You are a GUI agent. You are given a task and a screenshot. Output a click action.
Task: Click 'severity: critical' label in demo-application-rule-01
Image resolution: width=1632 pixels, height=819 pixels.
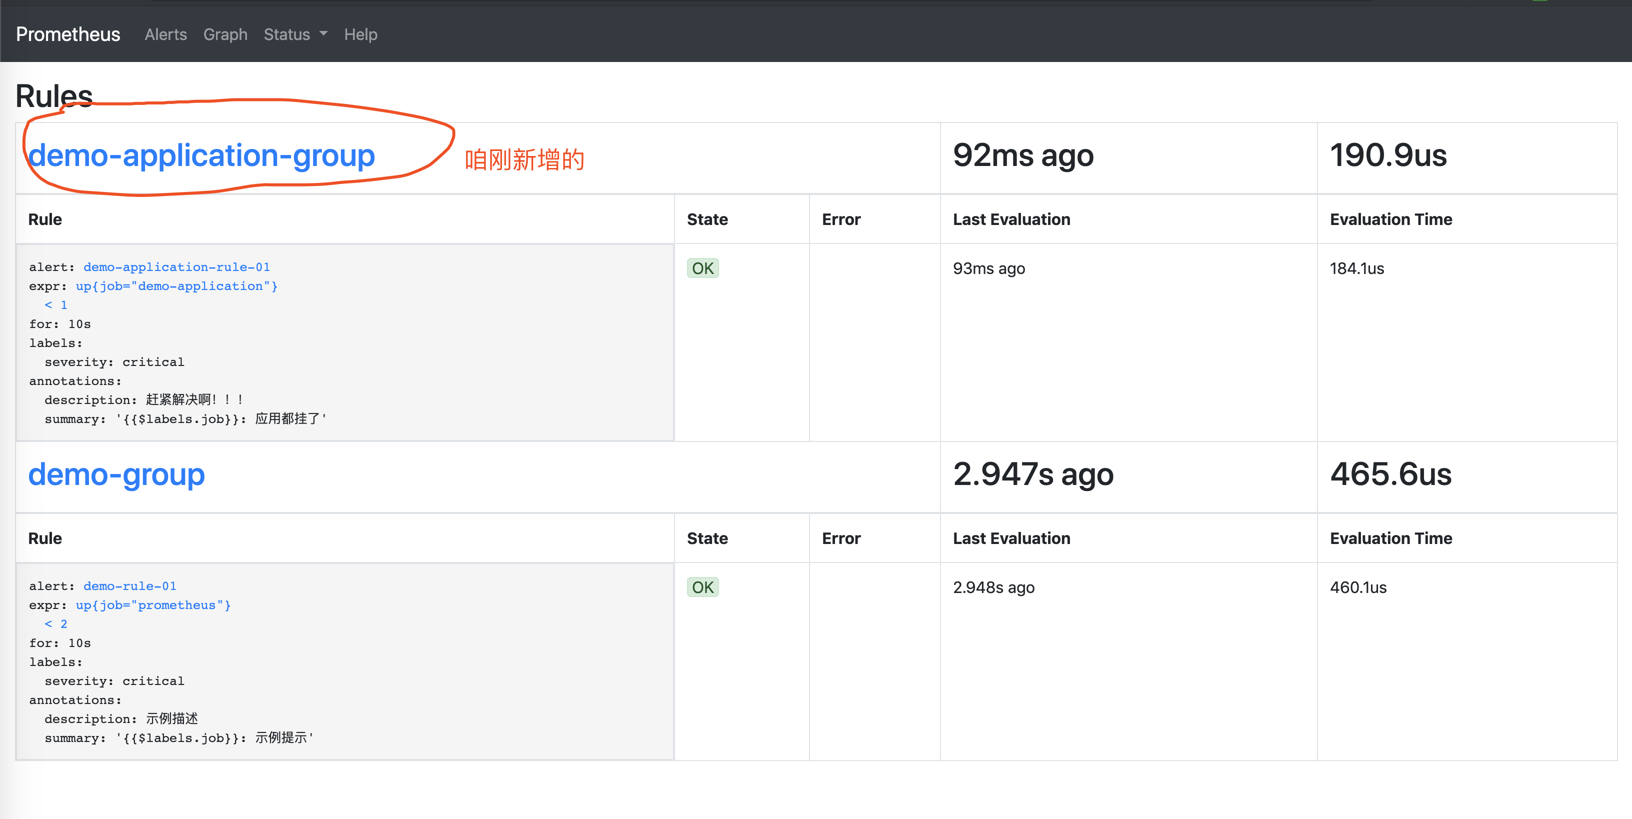pos(114,361)
